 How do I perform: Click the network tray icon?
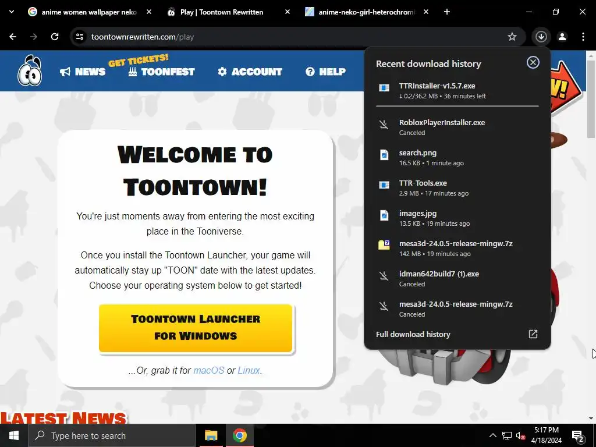point(507,435)
